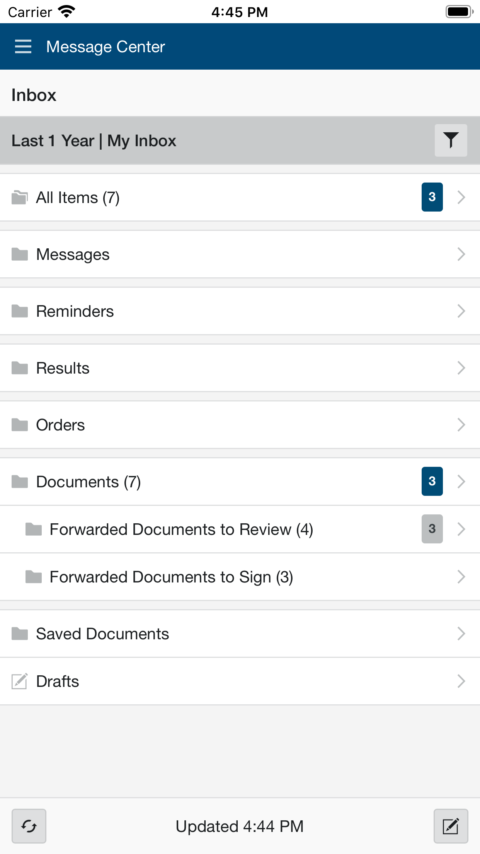This screenshot has width=480, height=854.
Task: Tap the unread badge on Documents
Action: pos(432,482)
